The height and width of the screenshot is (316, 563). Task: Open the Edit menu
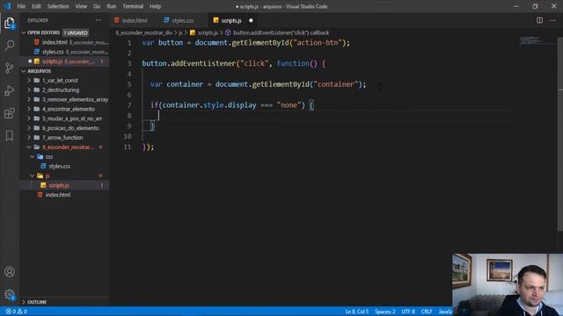coord(36,6)
